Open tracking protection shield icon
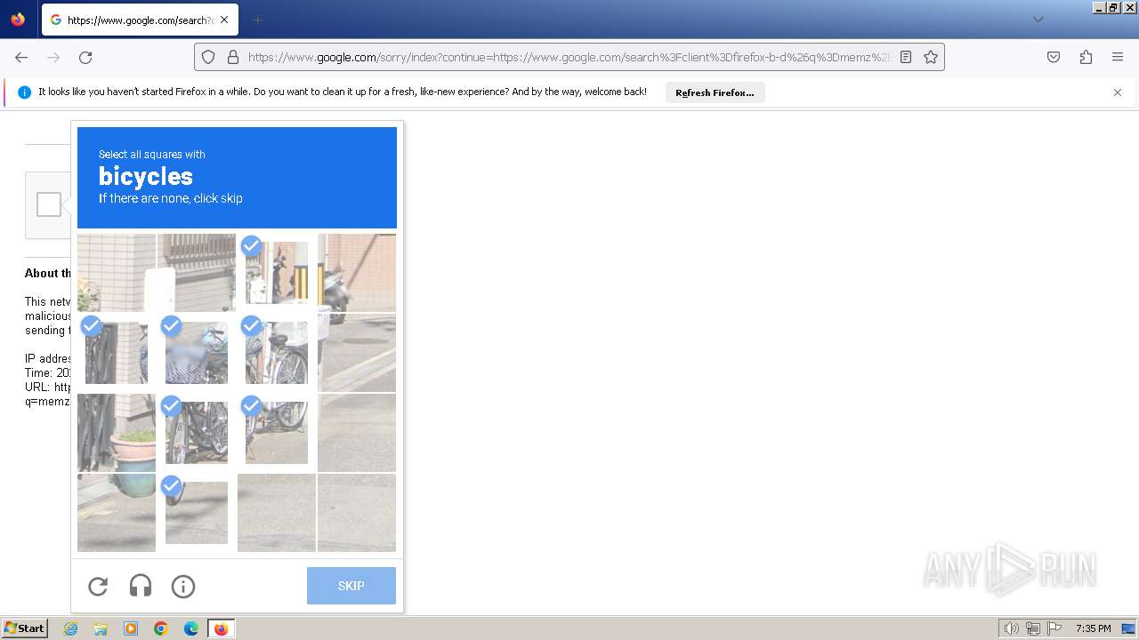1139x640 pixels. click(x=208, y=57)
